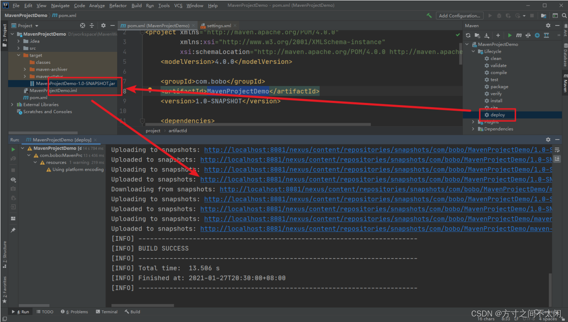
Task: Click Execute Maven Goal 'm' icon
Action: click(x=519, y=35)
